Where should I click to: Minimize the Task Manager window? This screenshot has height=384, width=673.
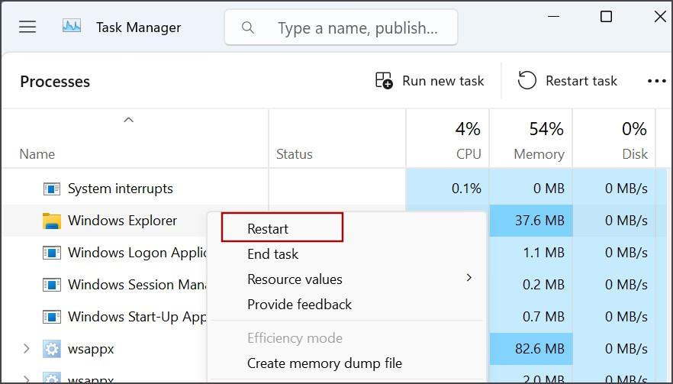click(x=554, y=16)
